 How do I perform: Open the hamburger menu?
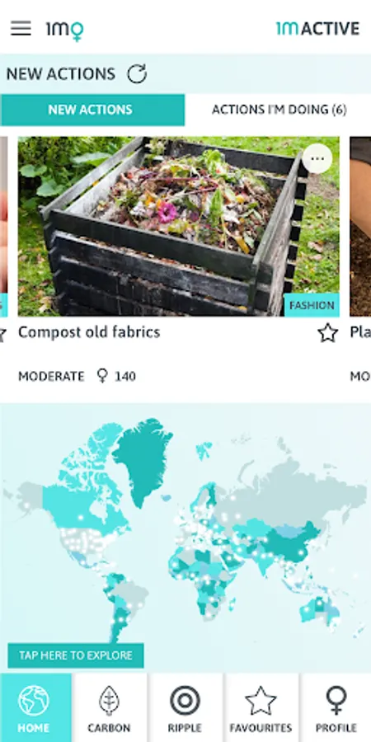pos(21,28)
